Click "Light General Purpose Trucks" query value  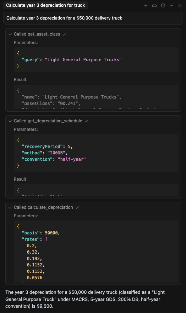(83, 59)
